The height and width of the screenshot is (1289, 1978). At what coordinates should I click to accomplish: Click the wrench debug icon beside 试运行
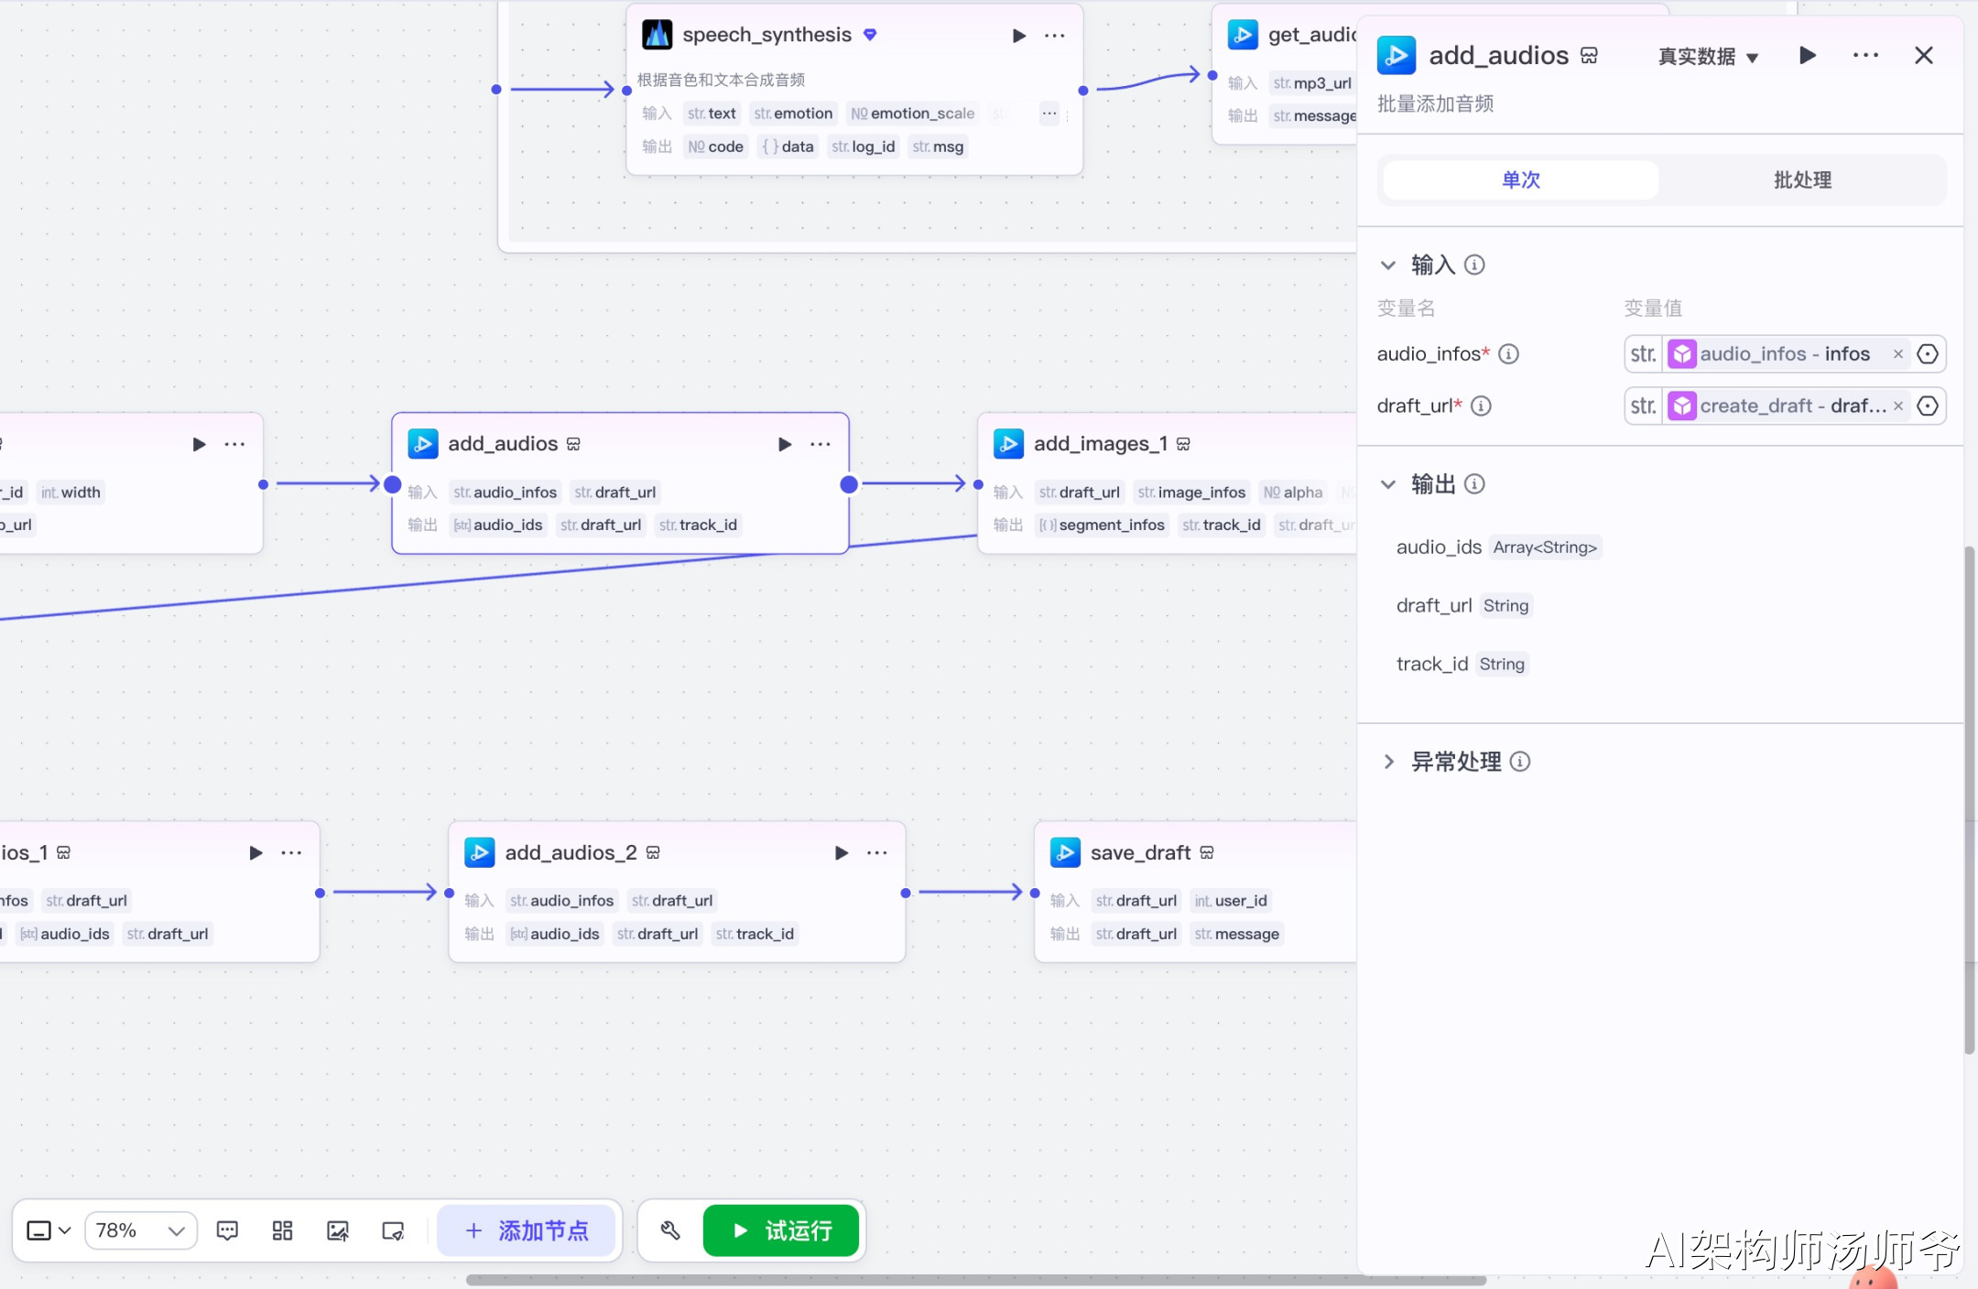(x=670, y=1230)
